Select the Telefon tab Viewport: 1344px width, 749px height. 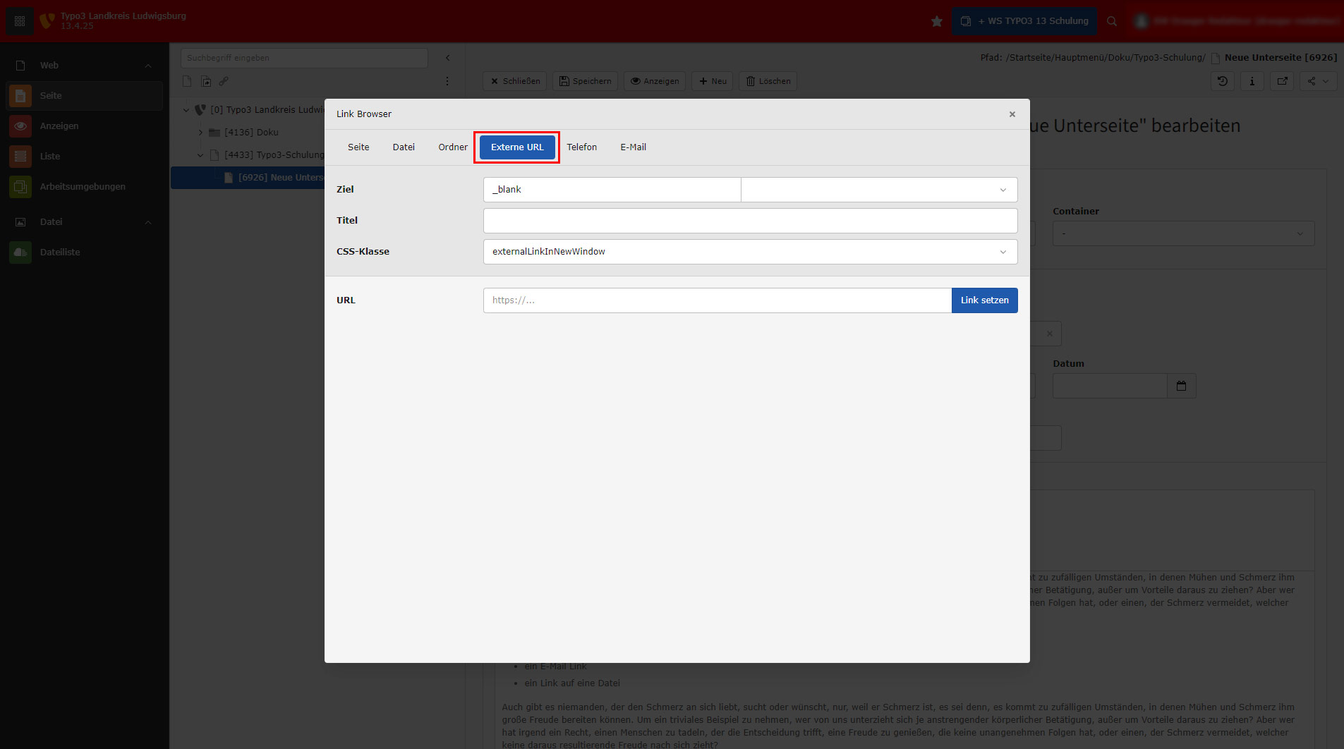[581, 147]
